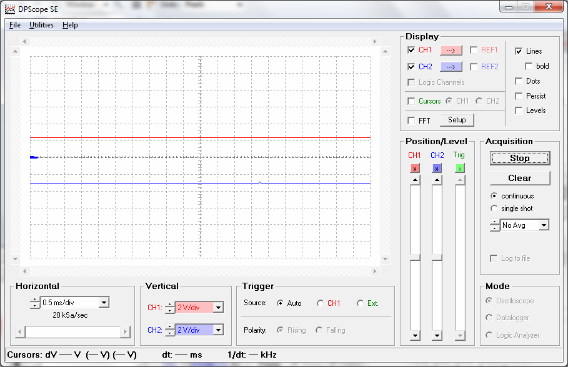Reset CH2 position with blue x button
Screen dimensions: 568x367
pyautogui.click(x=437, y=169)
